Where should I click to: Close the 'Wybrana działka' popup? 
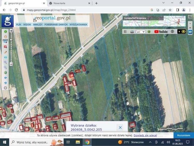click(x=120, y=128)
